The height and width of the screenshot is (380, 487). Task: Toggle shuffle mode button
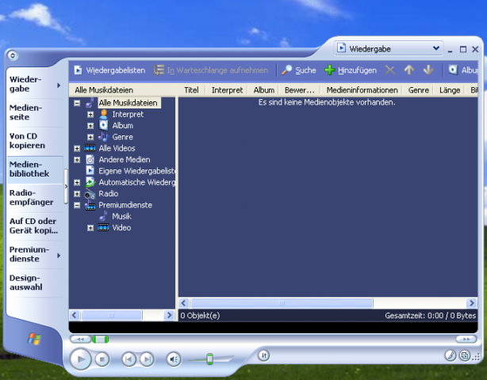pyautogui.click(x=263, y=355)
